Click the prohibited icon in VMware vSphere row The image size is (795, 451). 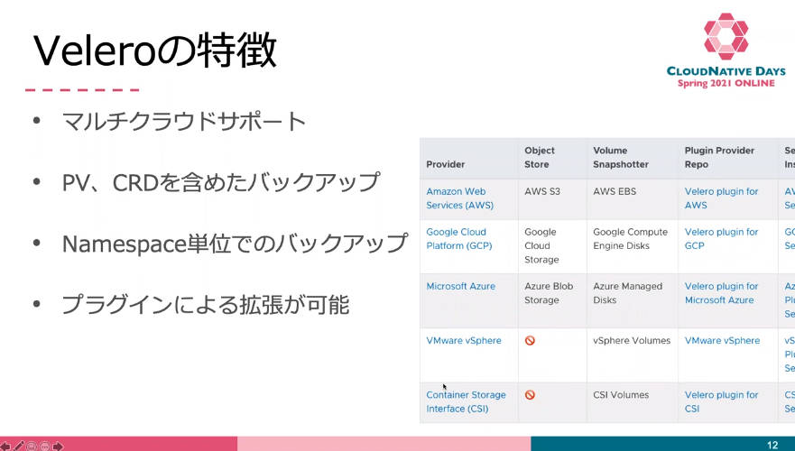530,341
